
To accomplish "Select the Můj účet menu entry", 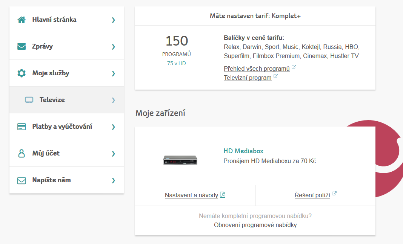I will (x=66, y=153).
